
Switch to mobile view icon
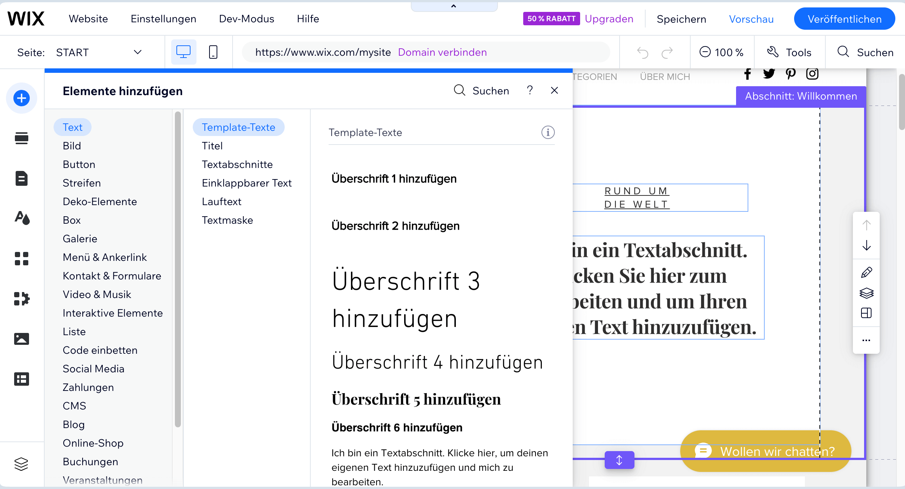click(x=213, y=52)
